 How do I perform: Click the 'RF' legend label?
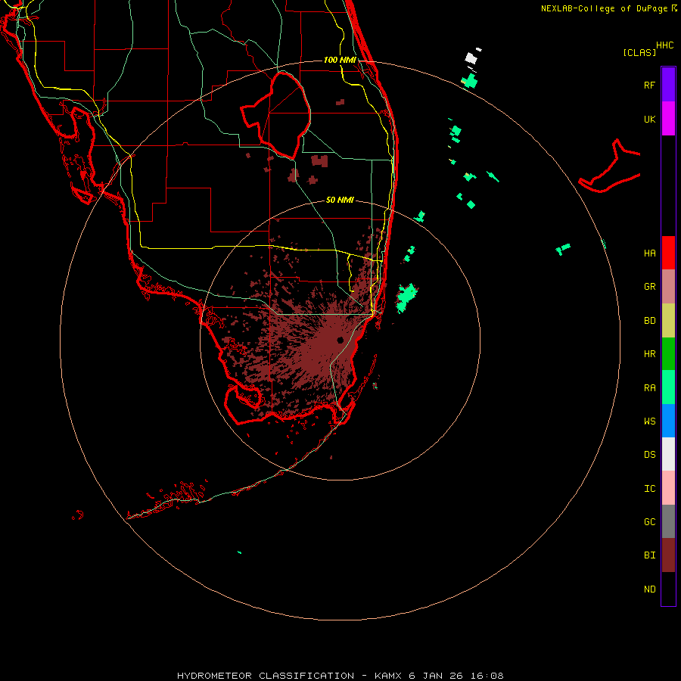coord(649,85)
